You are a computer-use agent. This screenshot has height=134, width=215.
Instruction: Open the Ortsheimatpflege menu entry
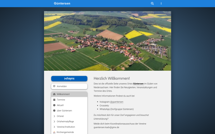tap(69, 121)
